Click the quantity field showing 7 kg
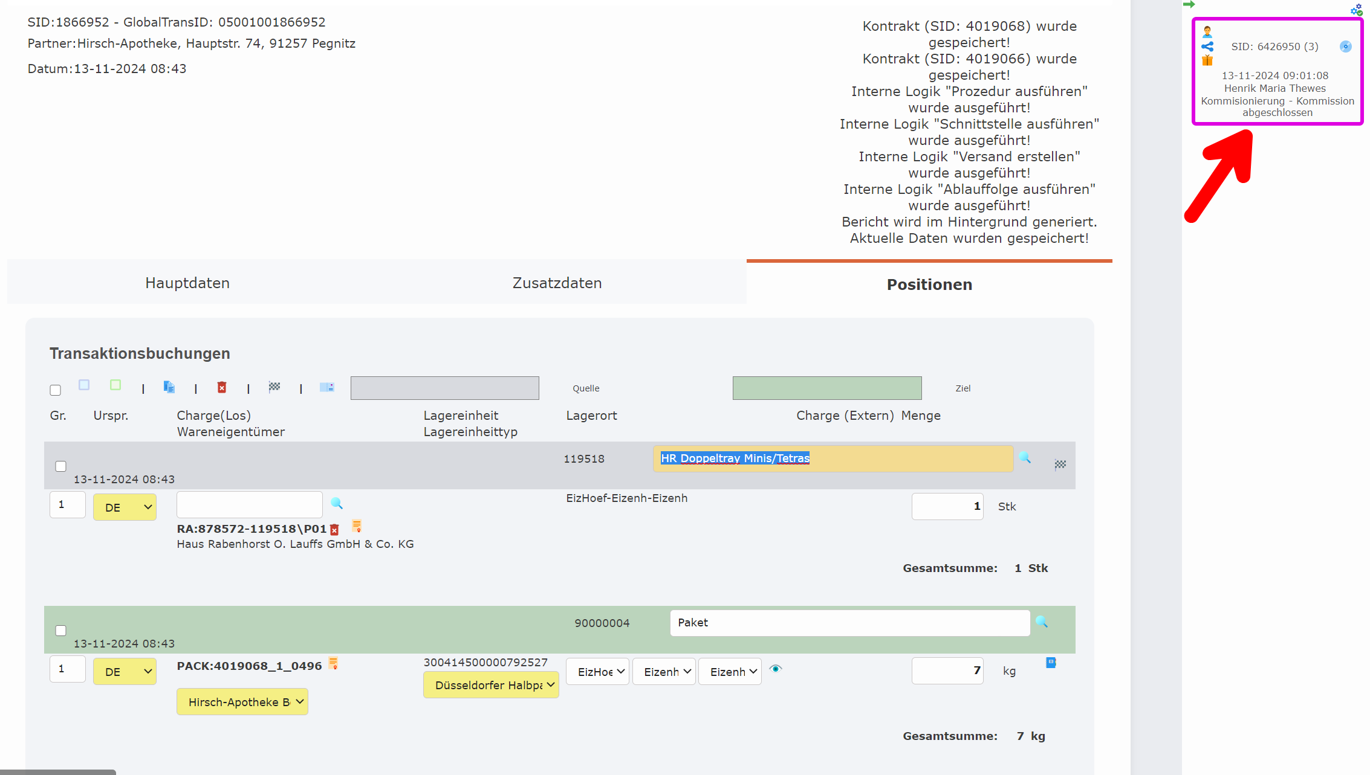 coord(947,670)
